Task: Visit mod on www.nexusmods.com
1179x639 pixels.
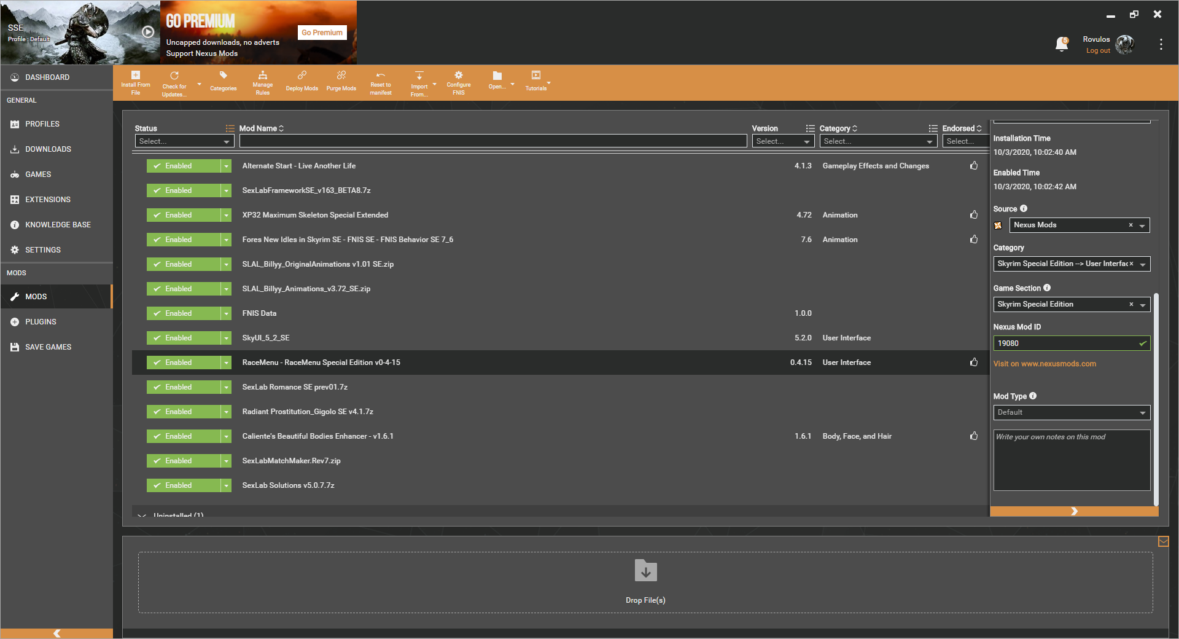Action: coord(1045,364)
